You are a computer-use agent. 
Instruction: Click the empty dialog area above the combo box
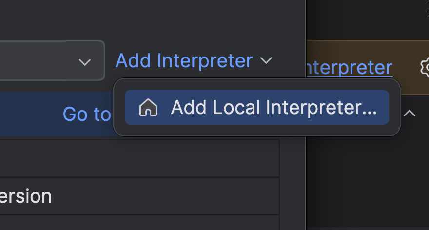146,19
